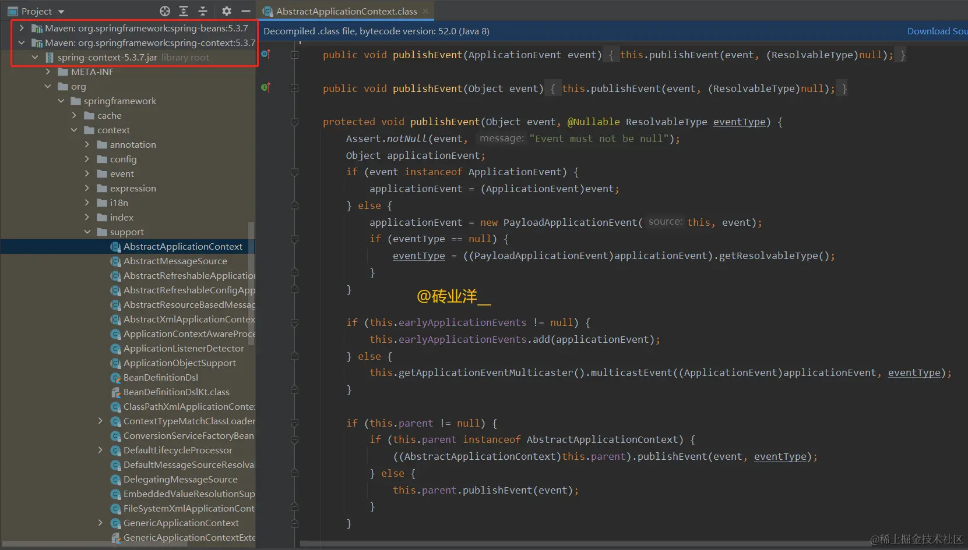
Task: Click the multicastEvent method call
Action: coord(631,372)
